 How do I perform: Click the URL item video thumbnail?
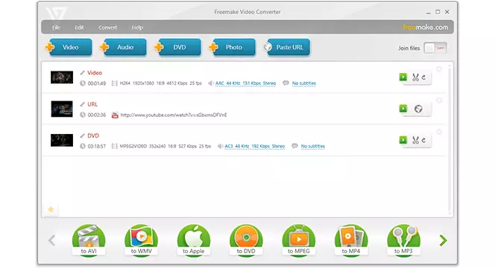click(62, 109)
